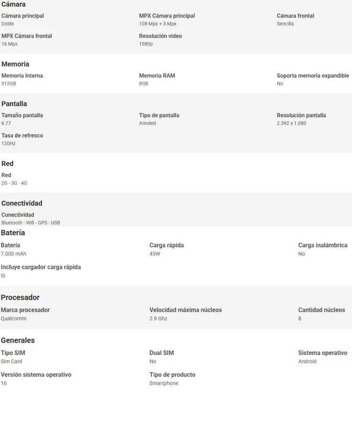Screen dimensions: 352x440
Task: Click the Soporta memoria expandible label
Action: tap(313, 76)
